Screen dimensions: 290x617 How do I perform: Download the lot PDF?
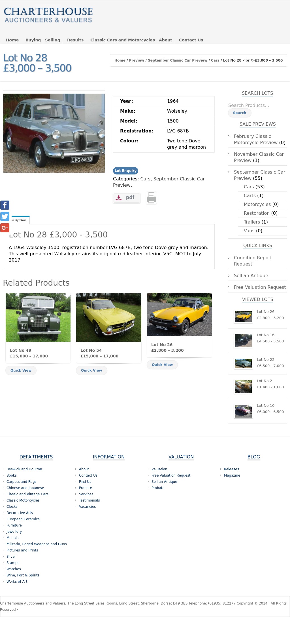click(127, 198)
